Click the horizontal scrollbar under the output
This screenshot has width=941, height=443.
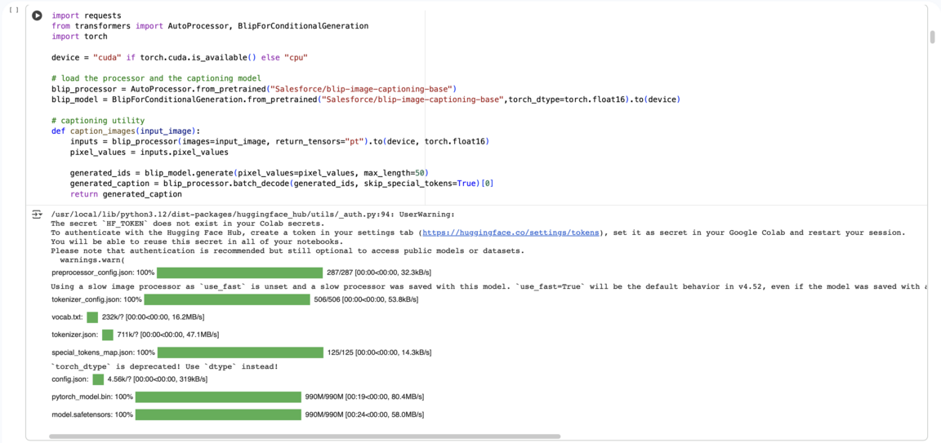(304, 436)
